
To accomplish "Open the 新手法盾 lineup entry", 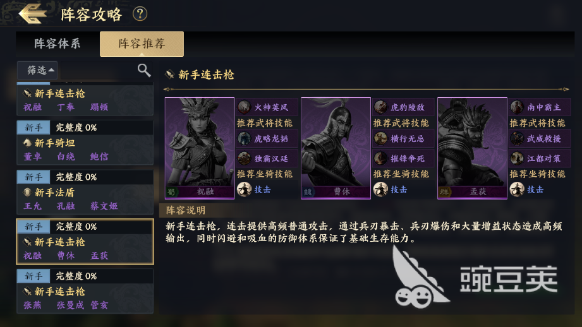I will point(85,192).
